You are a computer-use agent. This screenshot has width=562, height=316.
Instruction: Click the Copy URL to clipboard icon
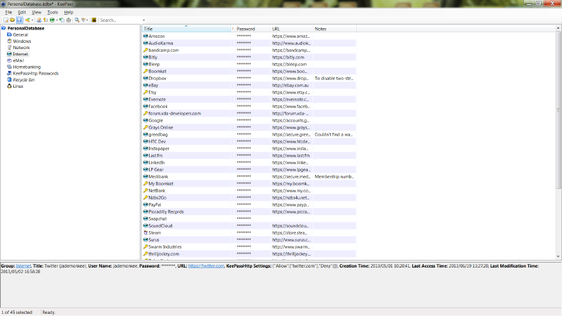(x=61, y=20)
